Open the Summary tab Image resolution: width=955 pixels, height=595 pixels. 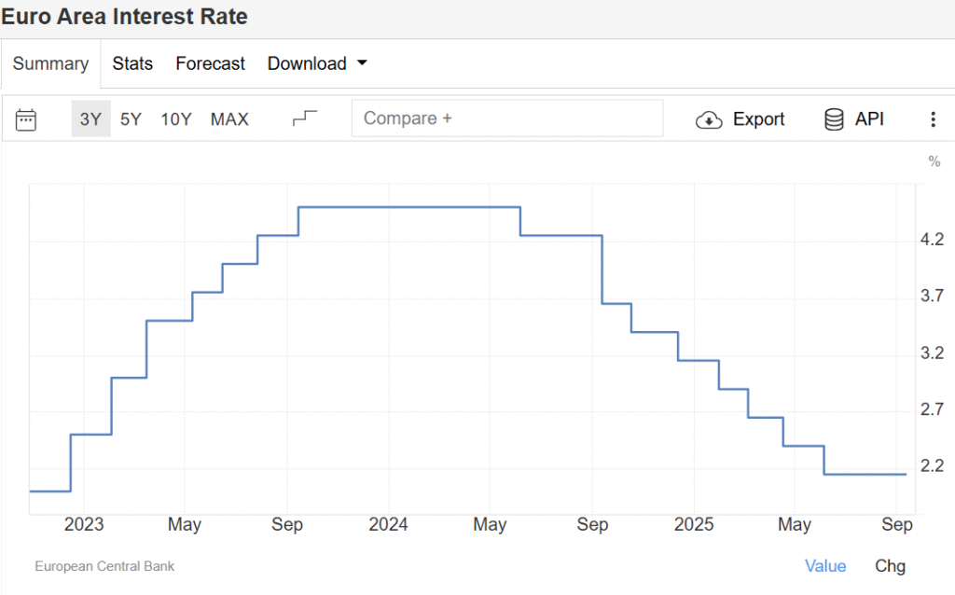click(50, 63)
